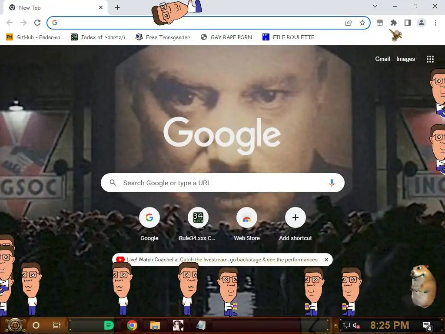Go back with the back arrow
This screenshot has height=334, width=445.
tap(10, 23)
